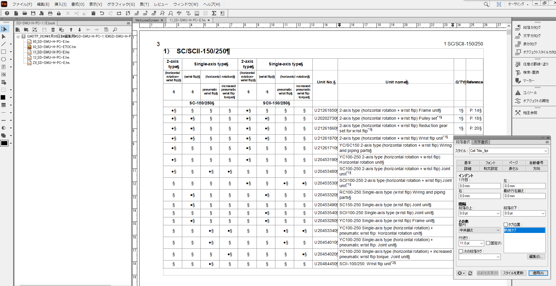Image resolution: width=556 pixels, height=286 pixels.
Task: Open the 段落の下 spacing dropdown
Action: click(x=525, y=214)
